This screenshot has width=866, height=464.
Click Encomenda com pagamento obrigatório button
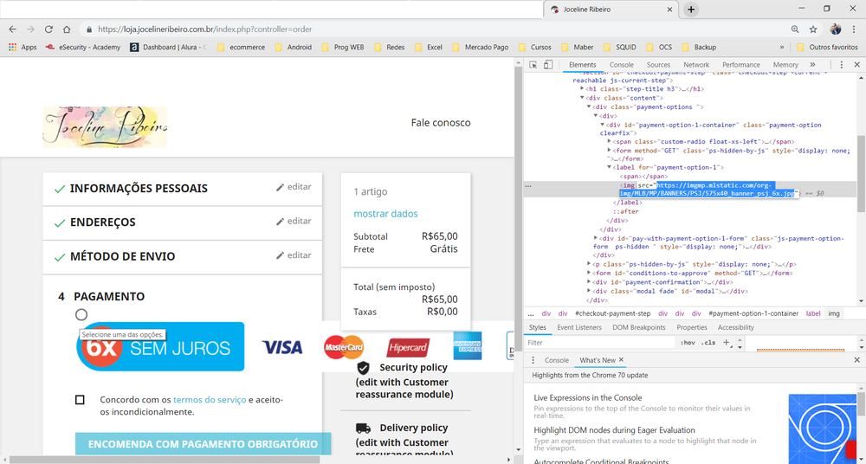tap(203, 444)
